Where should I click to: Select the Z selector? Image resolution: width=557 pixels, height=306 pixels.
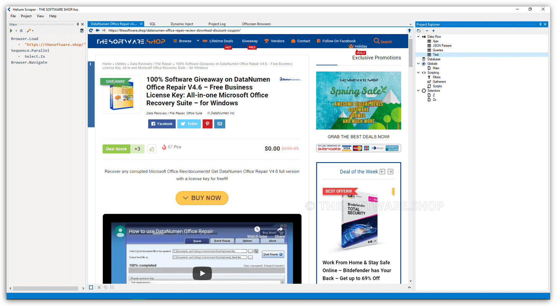[434, 95]
